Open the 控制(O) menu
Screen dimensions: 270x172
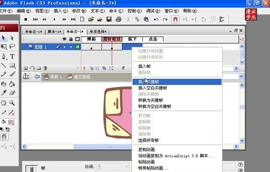pos(135,11)
